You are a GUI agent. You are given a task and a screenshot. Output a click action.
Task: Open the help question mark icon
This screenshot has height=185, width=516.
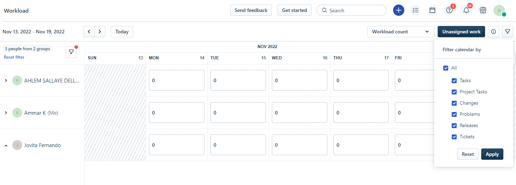pos(449,10)
